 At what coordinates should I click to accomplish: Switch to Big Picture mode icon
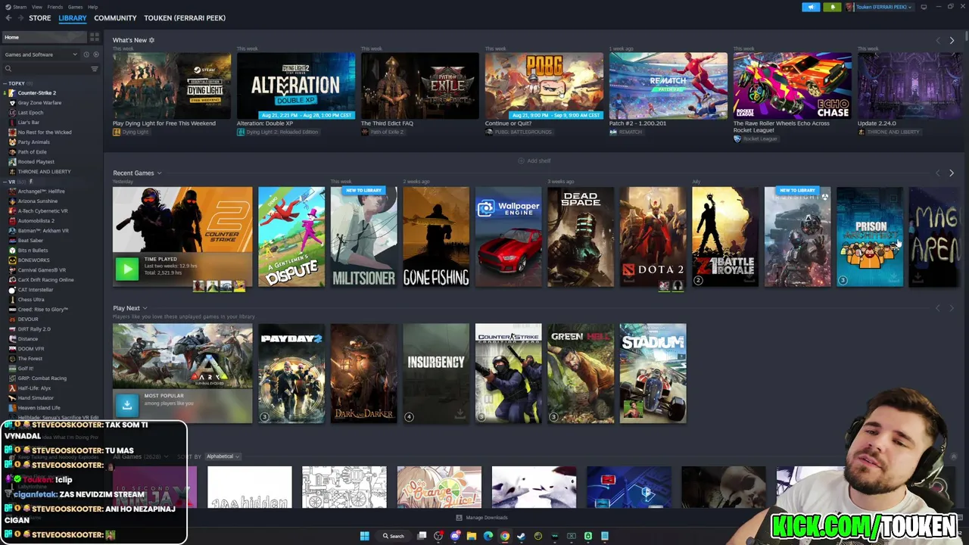924,7
